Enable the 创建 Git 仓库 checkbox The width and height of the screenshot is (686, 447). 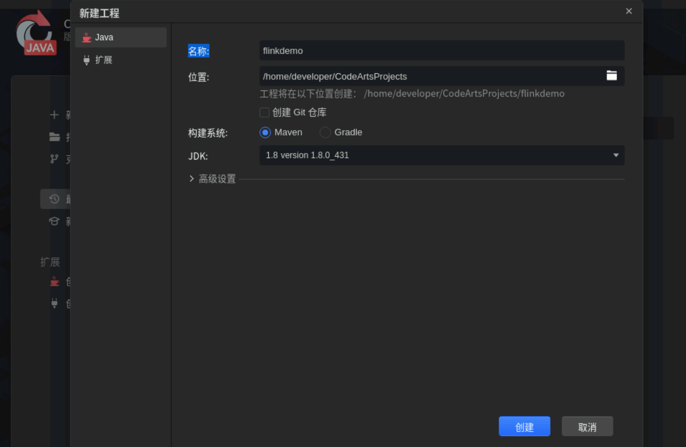click(x=265, y=113)
